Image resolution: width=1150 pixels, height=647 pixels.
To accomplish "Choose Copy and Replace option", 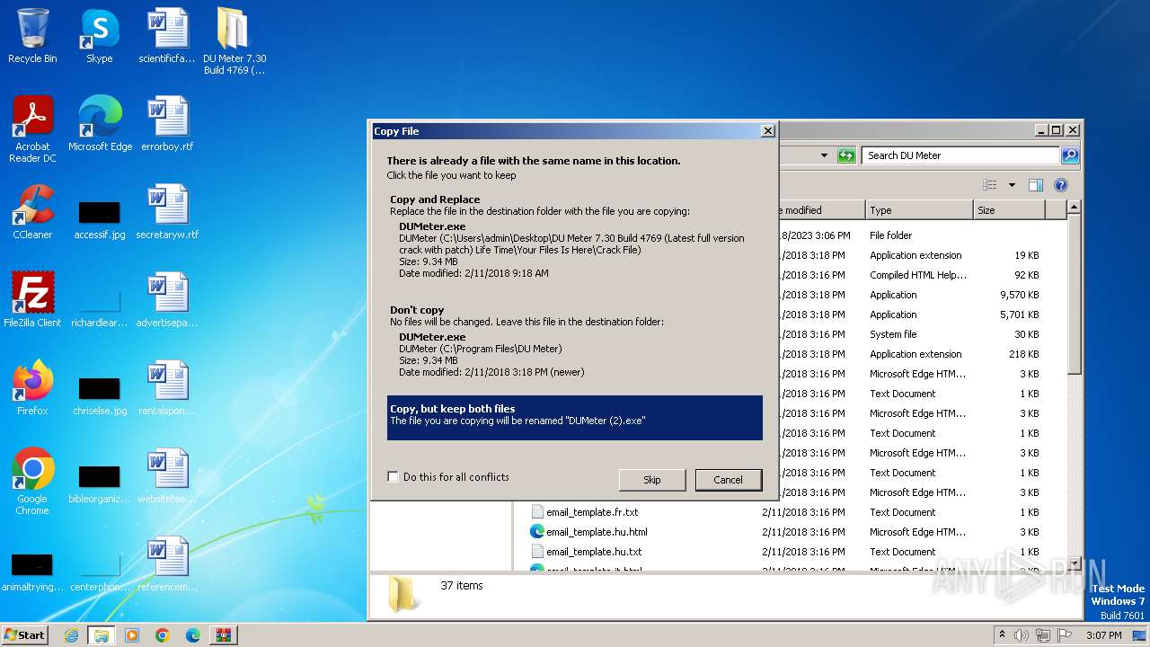I will coord(575,238).
